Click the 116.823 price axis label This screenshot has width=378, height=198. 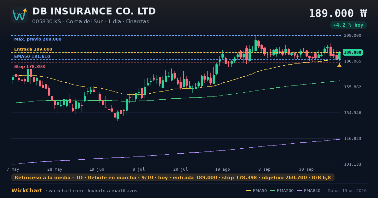[352, 139]
